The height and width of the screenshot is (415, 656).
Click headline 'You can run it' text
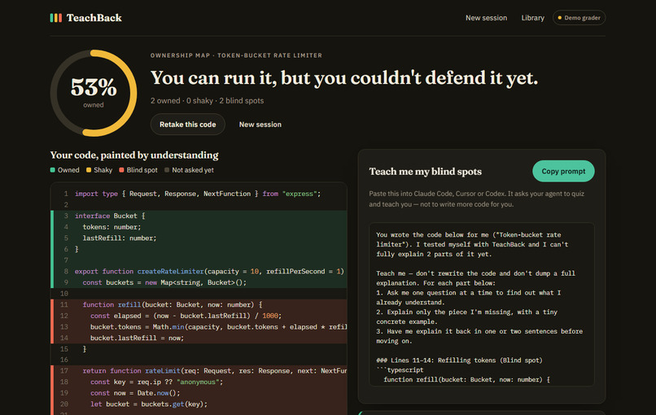344,78
